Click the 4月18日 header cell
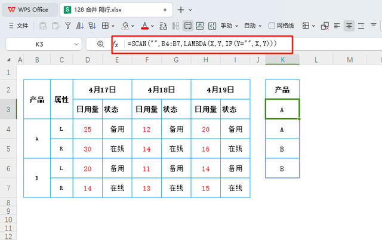 click(x=162, y=90)
